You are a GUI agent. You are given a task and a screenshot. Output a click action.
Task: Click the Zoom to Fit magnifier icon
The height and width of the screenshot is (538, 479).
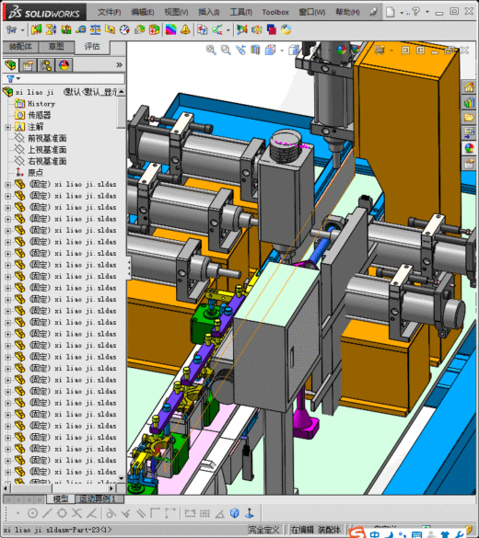click(x=211, y=50)
